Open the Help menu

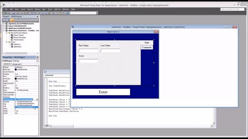click(73, 9)
